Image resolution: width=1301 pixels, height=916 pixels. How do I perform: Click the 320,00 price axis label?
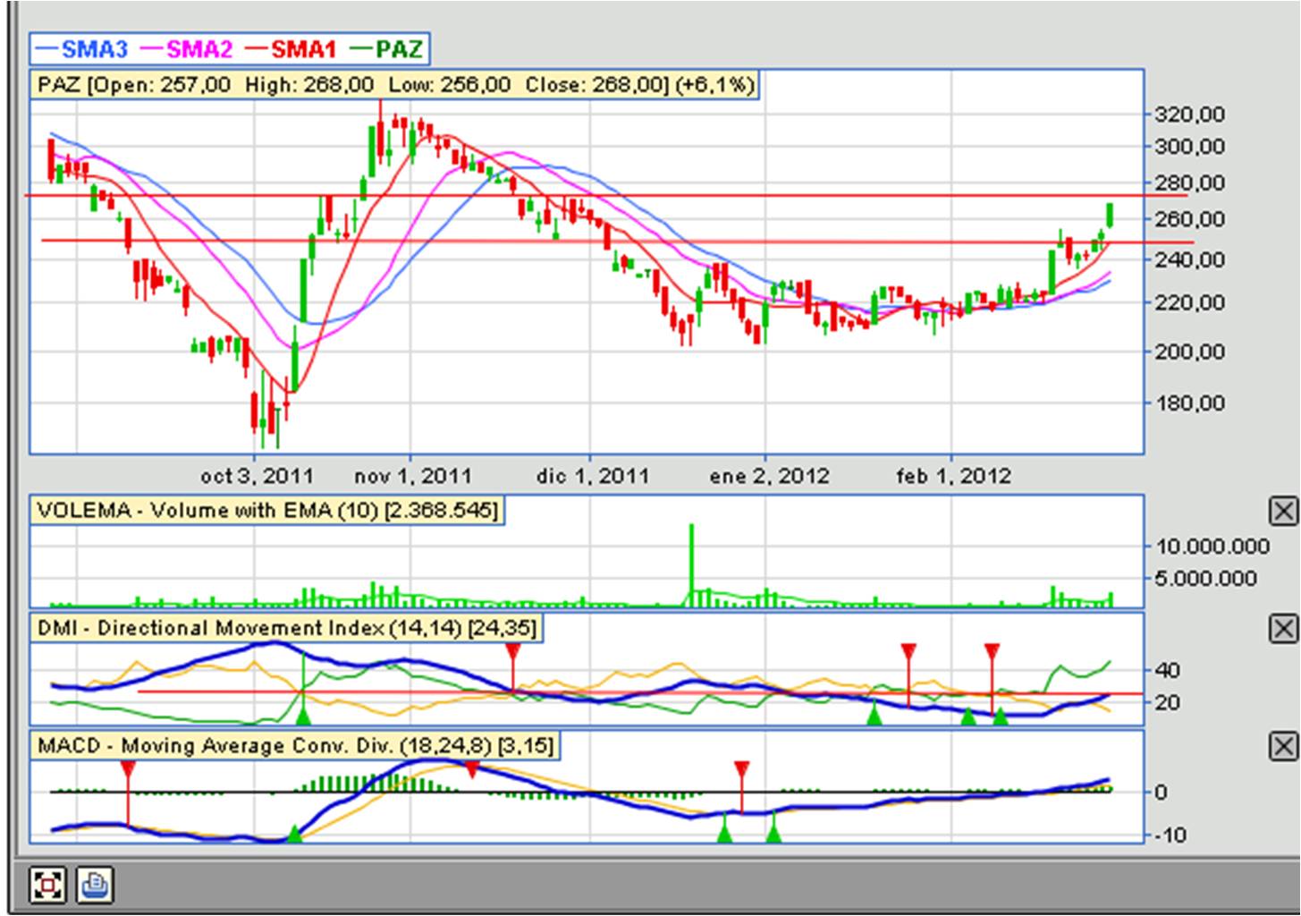(1190, 114)
